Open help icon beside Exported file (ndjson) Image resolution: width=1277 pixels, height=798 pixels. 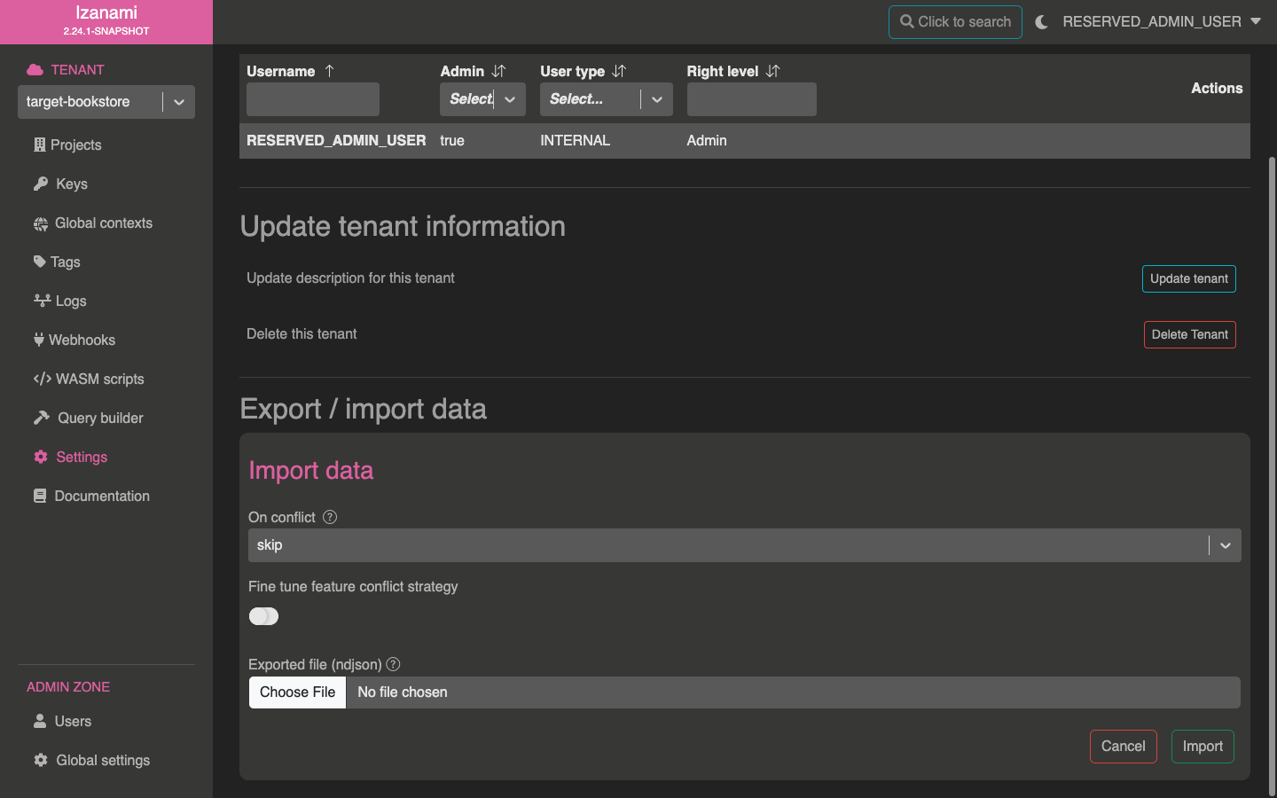tap(394, 664)
